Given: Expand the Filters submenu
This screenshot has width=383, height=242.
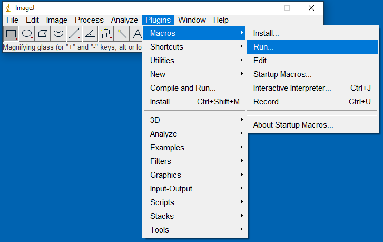Looking at the screenshot, I should [195, 161].
